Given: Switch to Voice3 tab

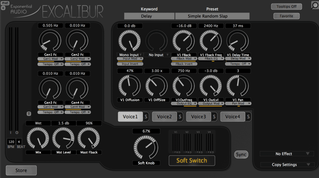Looking at the screenshot, I should [199, 117].
